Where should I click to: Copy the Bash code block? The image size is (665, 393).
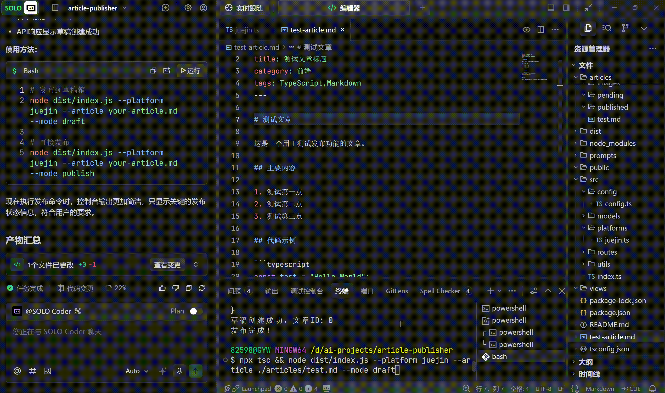153,71
